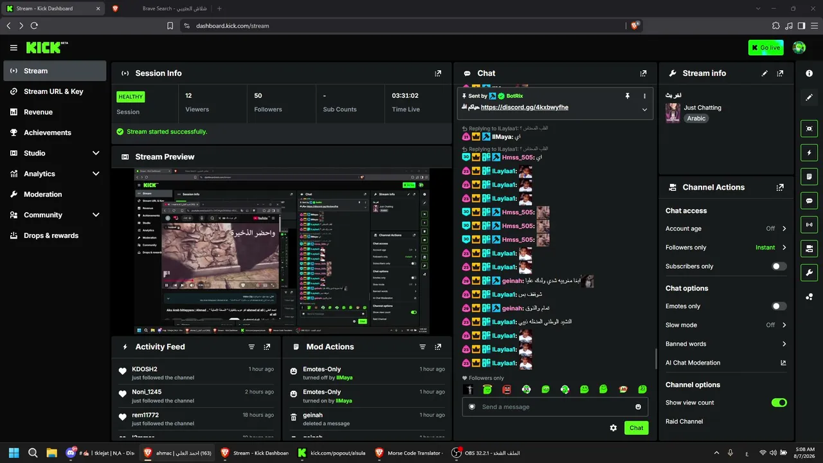This screenshot has height=463, width=823.
Task: Click the Kick beta logo
Action: 47,48
